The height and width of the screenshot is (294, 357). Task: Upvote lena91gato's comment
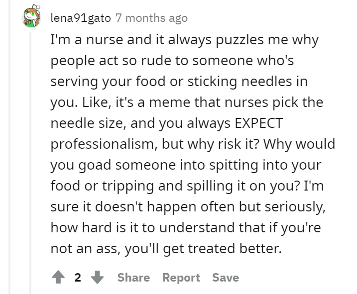coord(57,278)
